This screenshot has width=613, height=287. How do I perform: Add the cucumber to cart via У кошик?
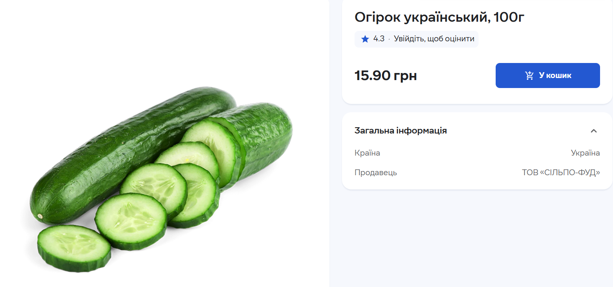[x=547, y=76]
